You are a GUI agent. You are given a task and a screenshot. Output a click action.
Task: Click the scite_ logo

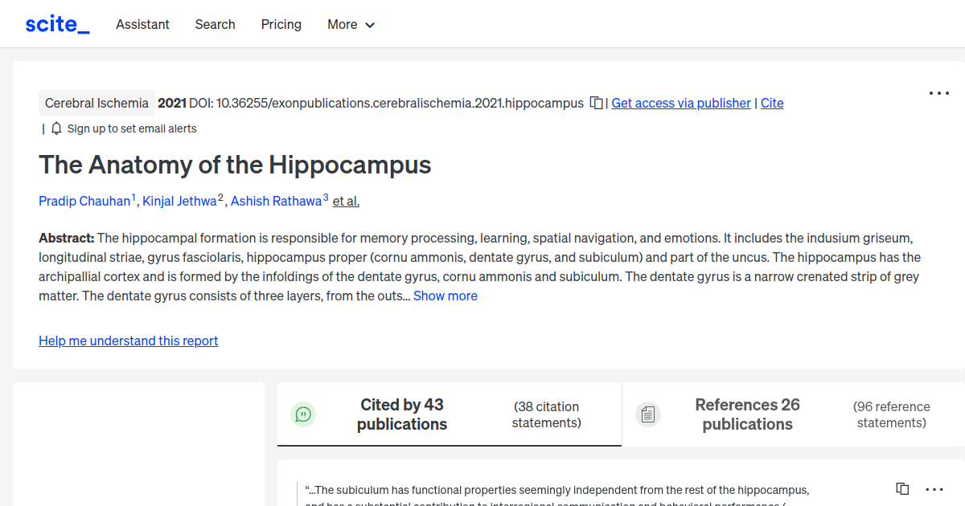tap(56, 23)
